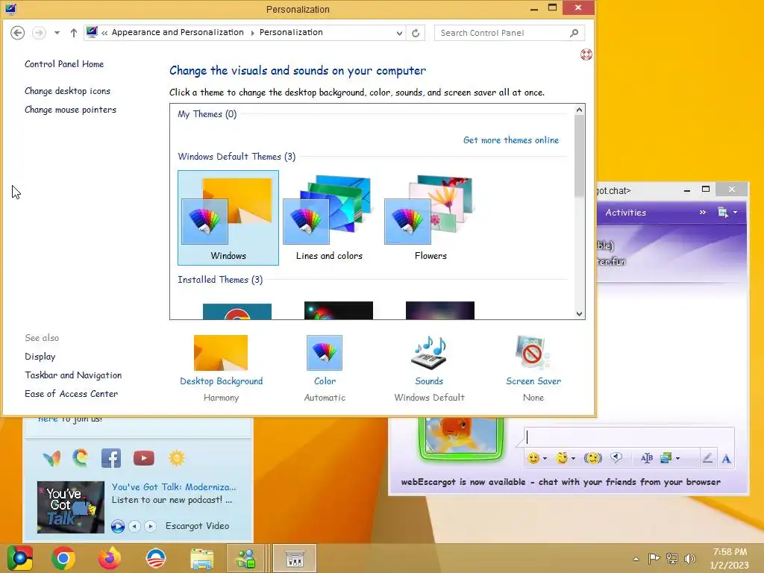The image size is (764, 573).
Task: Select the Flowers theme
Action: [x=430, y=218]
